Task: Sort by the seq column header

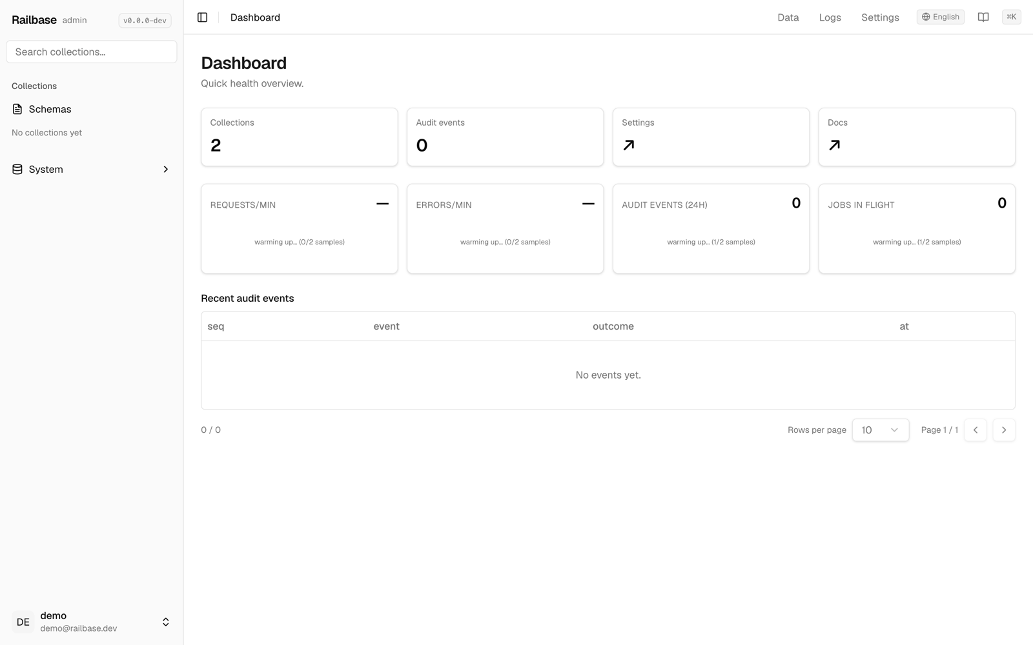Action: [x=216, y=326]
